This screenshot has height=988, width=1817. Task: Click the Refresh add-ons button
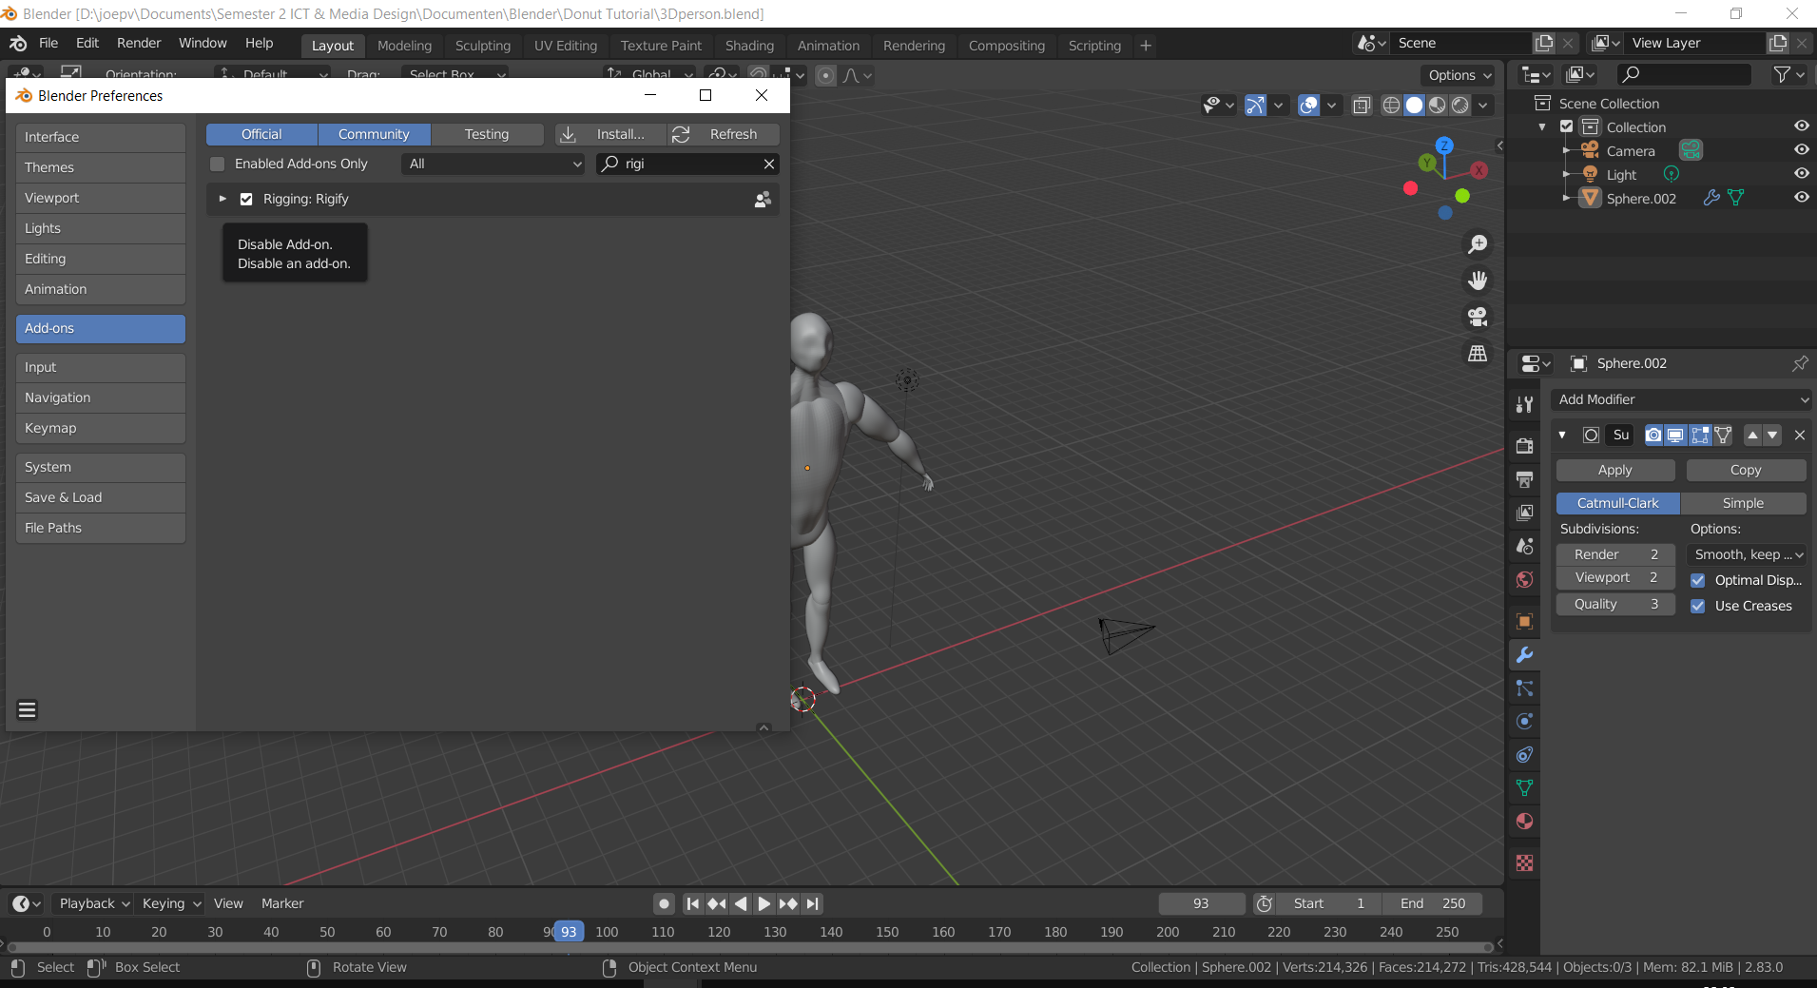[x=723, y=134]
